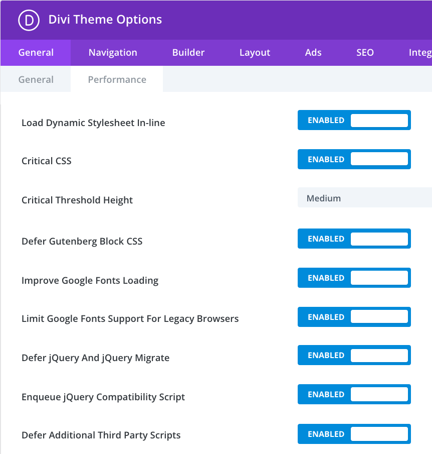
Task: Select the General sub-tab
Action: tap(36, 79)
